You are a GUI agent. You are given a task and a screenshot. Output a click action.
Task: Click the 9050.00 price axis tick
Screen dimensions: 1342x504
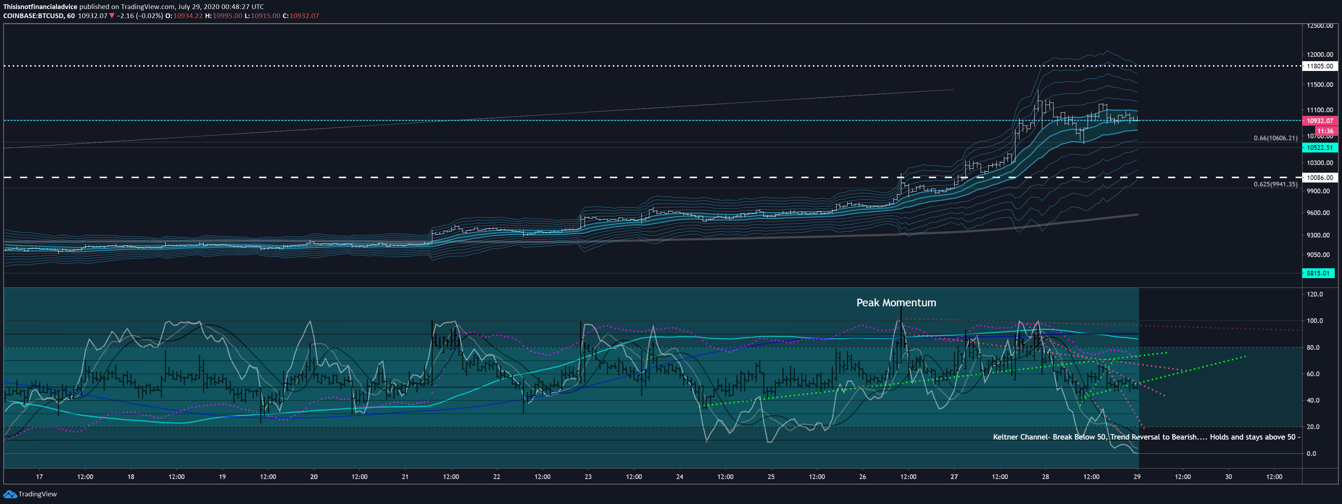1318,255
